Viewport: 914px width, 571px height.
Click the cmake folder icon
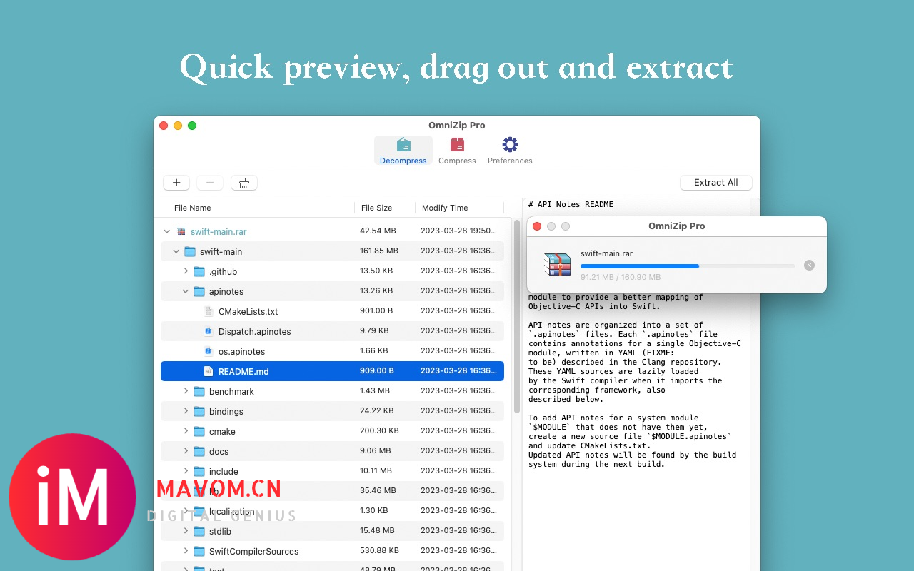(x=199, y=431)
